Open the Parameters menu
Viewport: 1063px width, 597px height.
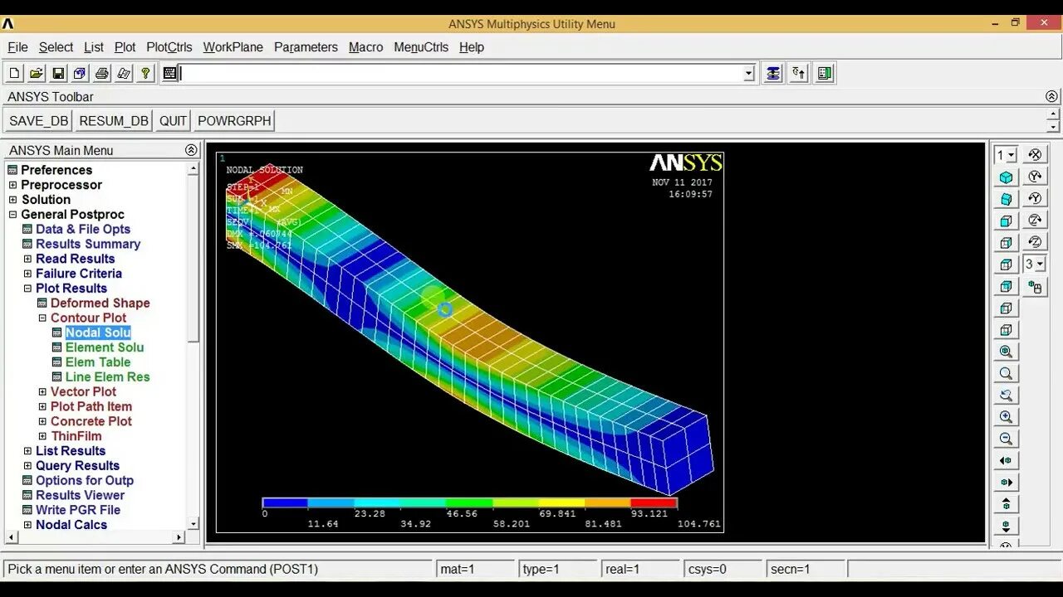tap(306, 47)
